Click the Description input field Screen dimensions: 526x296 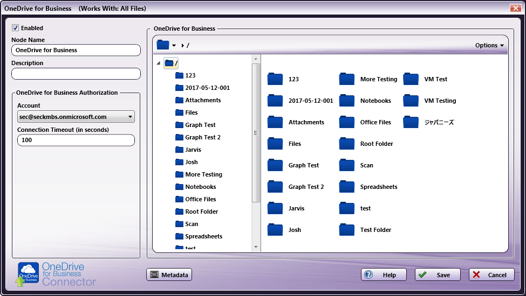76,74
